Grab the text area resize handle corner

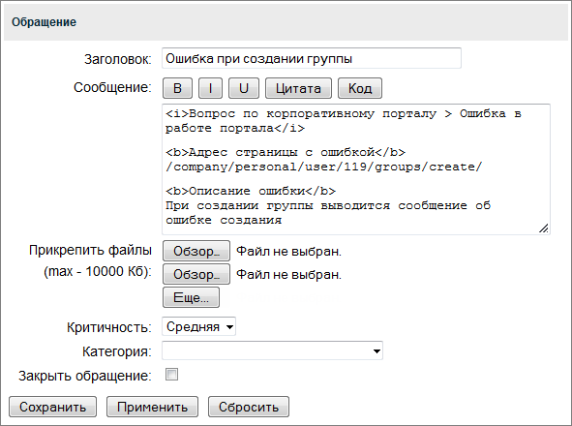(544, 228)
